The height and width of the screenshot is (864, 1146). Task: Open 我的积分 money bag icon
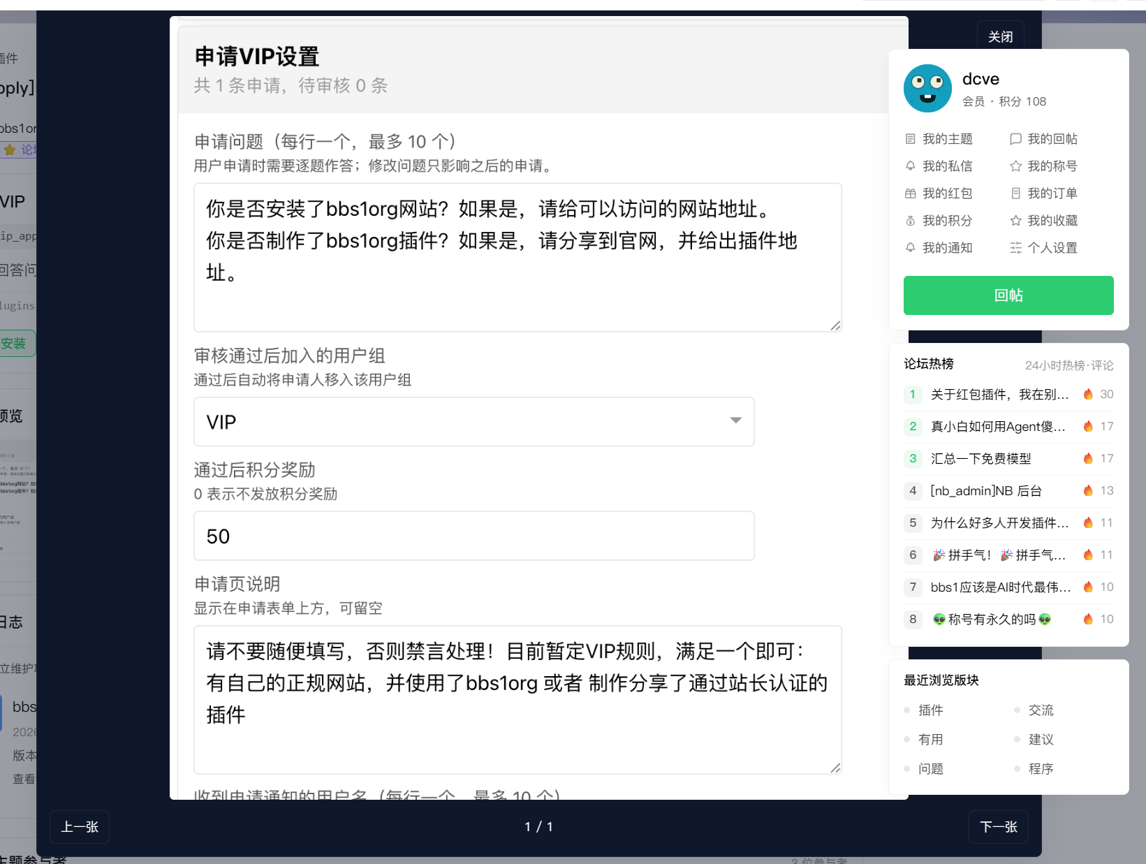click(910, 221)
